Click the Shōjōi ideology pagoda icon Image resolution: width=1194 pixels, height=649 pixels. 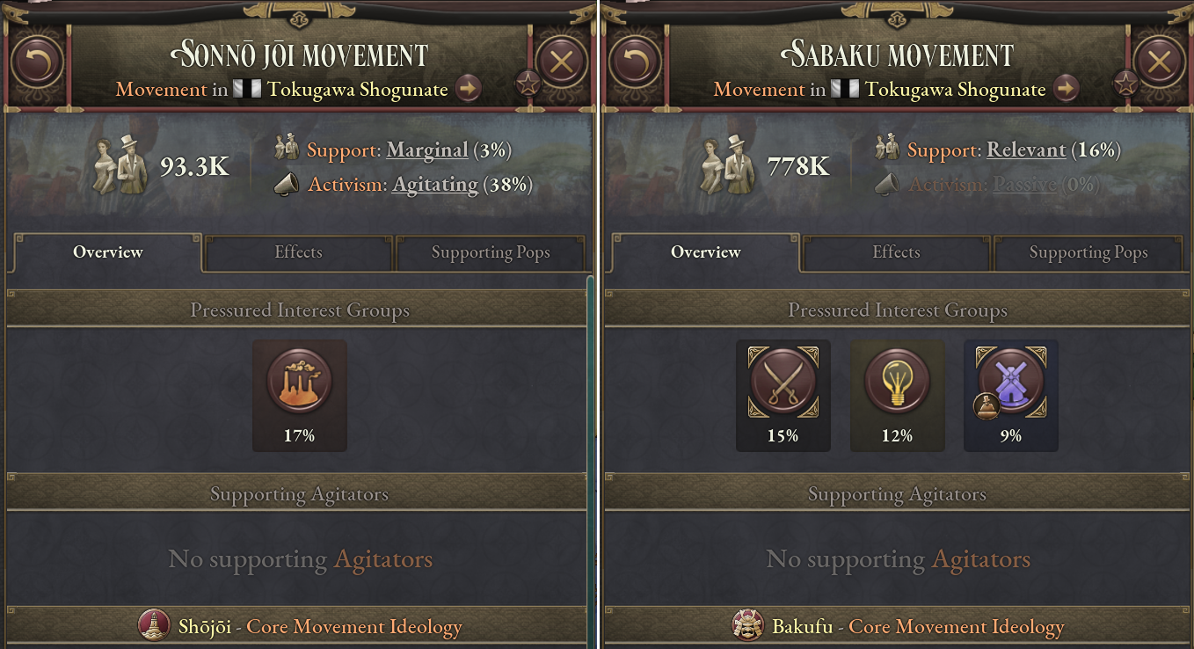(x=154, y=626)
